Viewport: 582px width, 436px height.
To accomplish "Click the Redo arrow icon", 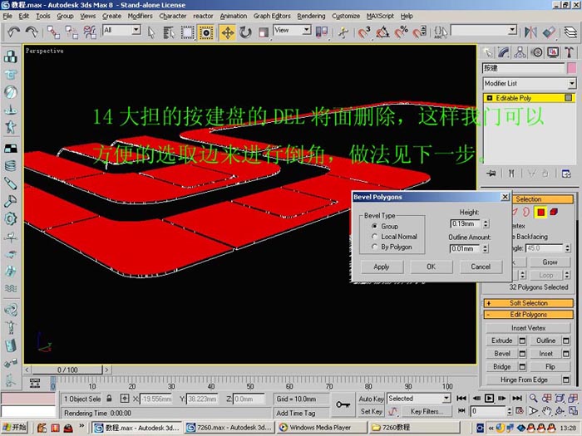I will click(32, 32).
